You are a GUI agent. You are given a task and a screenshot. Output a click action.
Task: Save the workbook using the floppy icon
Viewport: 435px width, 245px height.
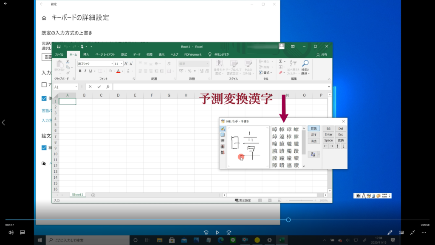59,46
